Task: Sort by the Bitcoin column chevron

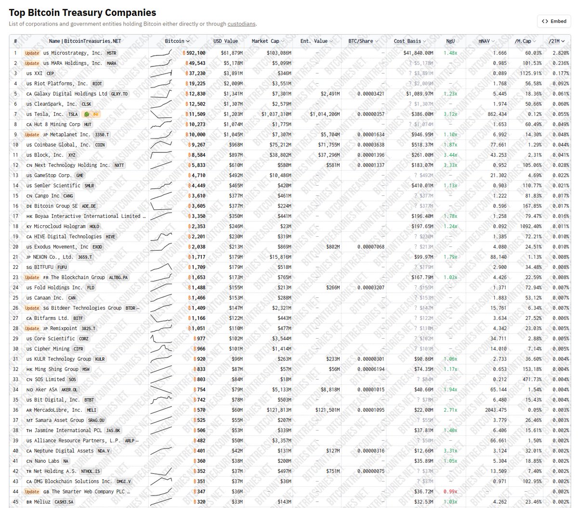Action: (x=188, y=41)
